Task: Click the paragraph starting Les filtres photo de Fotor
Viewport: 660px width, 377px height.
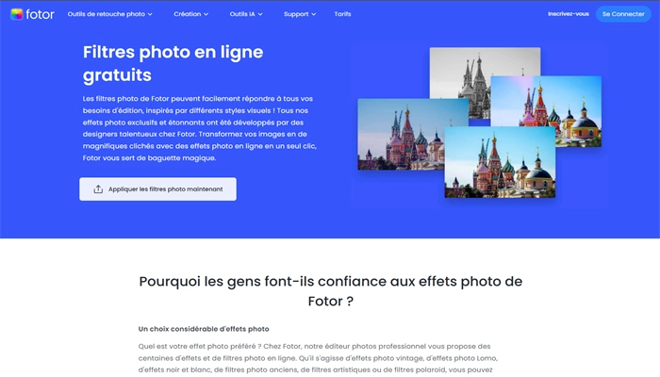Action: click(200, 128)
